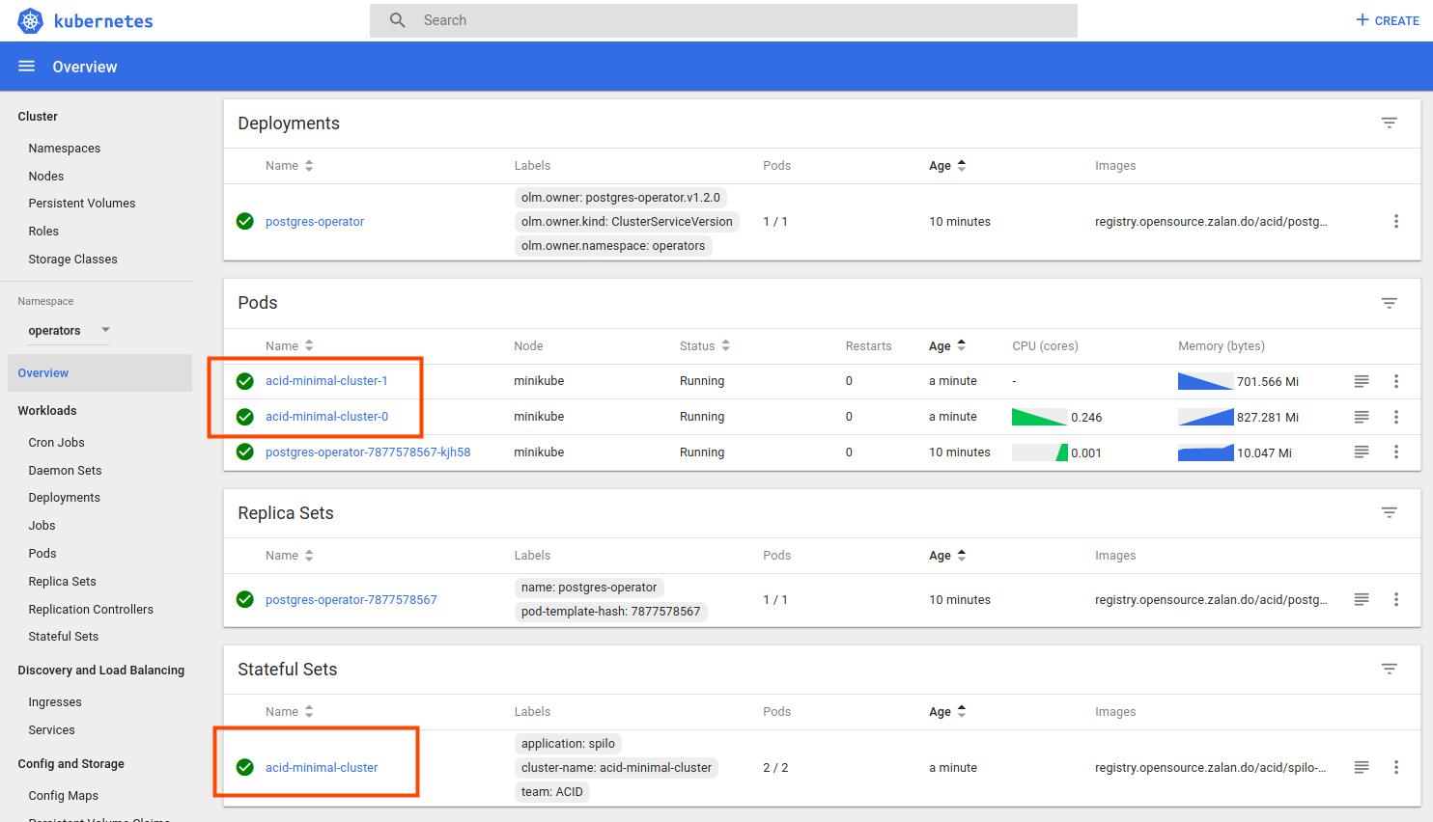Expand the operators namespace dropdown
Image resolution: width=1433 pixels, height=822 pixels.
[70, 330]
